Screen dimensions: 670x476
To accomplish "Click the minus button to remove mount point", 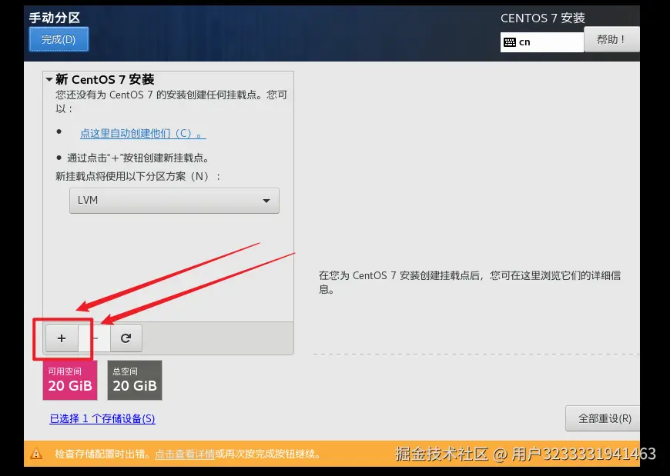I will click(x=95, y=338).
